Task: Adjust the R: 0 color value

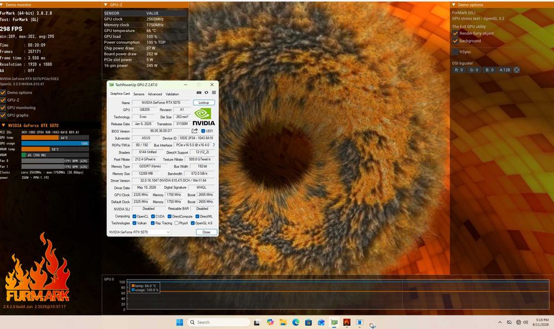Action: click(x=459, y=70)
